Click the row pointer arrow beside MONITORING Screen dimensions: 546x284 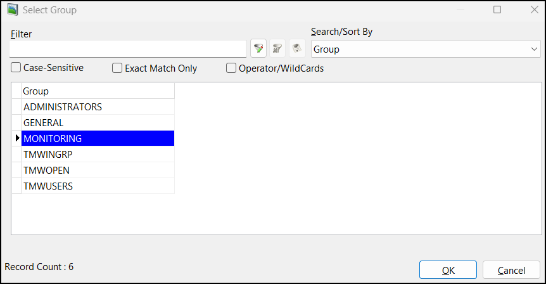click(17, 138)
